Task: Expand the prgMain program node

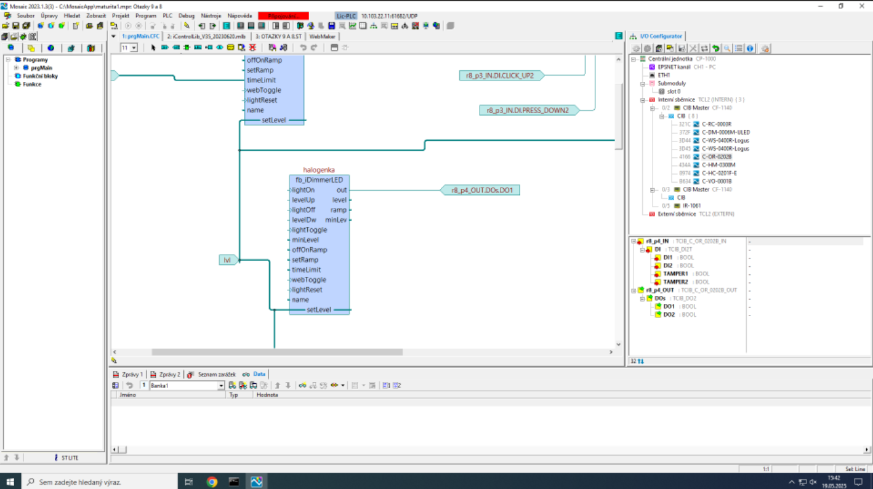Action: click(16, 68)
